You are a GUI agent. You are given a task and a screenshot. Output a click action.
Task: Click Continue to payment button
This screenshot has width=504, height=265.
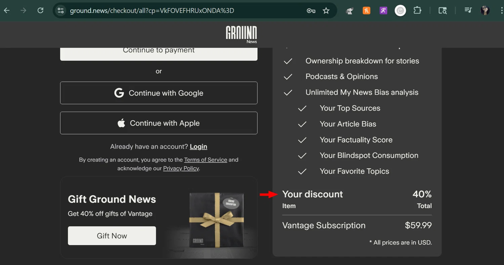(x=159, y=54)
